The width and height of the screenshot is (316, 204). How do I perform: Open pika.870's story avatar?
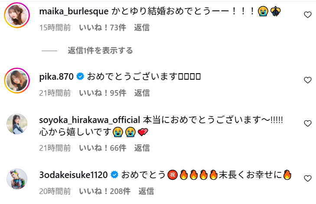17,81
